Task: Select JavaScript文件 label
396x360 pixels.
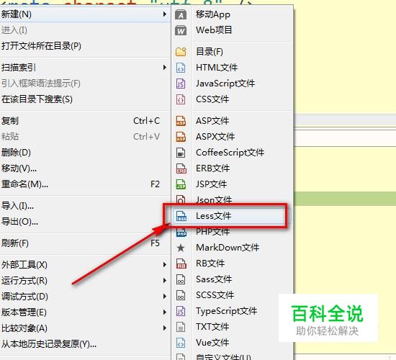Action: (x=225, y=84)
